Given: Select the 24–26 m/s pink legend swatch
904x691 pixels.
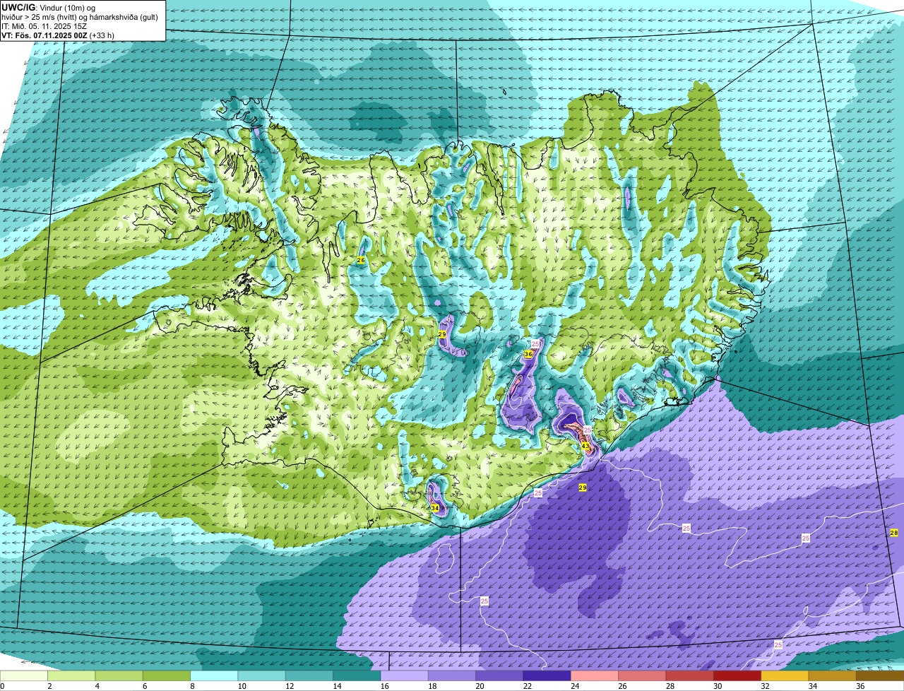Looking at the screenshot, I should (595, 675).
